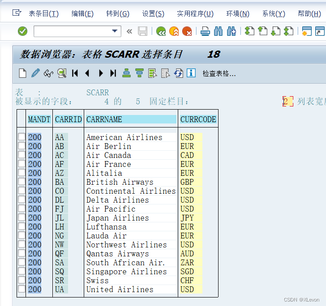Open the 帮助(H) menu
This screenshot has width=326, height=306.
pyautogui.click(x=309, y=14)
